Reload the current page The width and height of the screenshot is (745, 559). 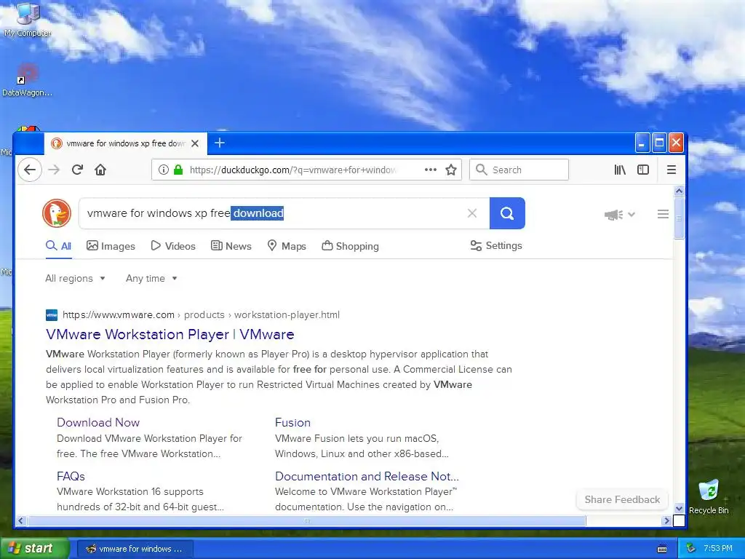77,170
